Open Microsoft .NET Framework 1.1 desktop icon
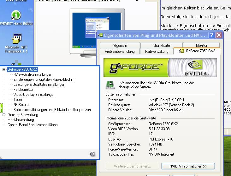 tap(16, 43)
